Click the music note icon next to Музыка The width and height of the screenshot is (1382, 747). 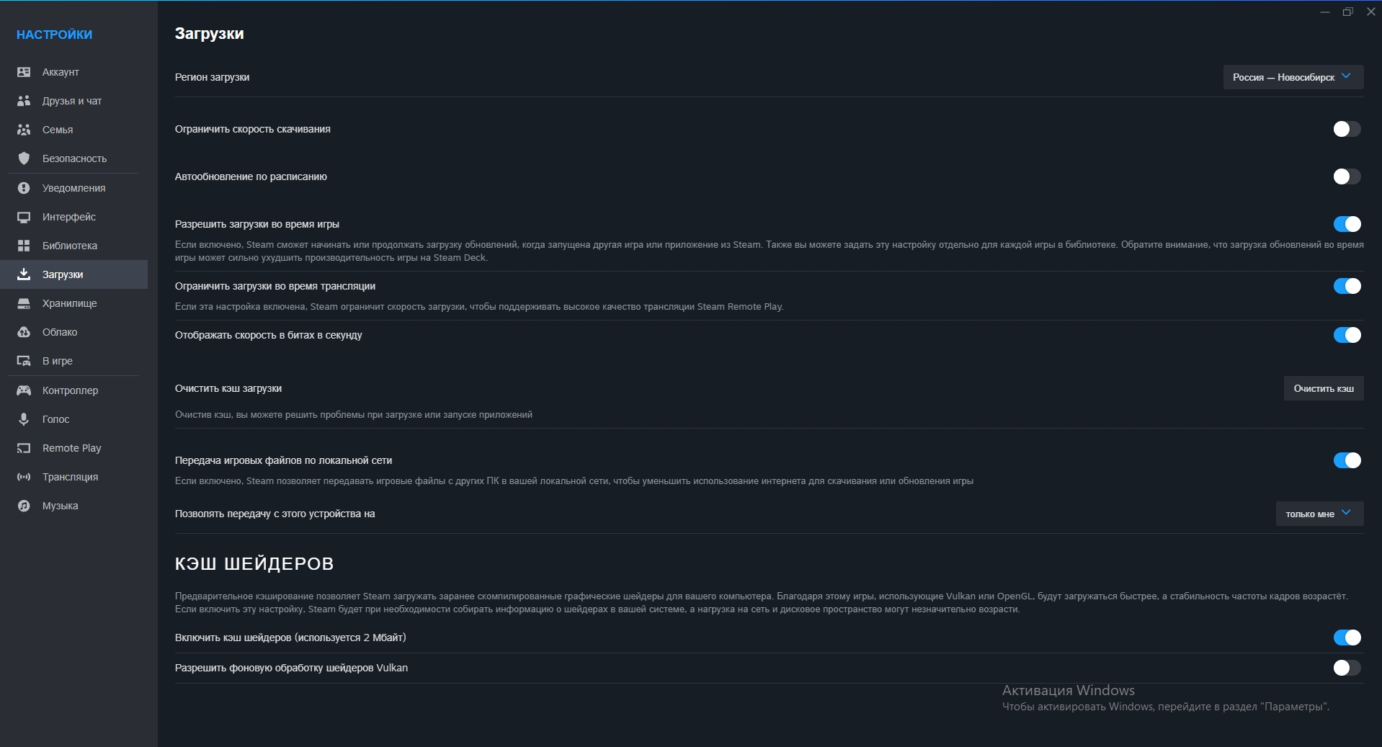point(24,506)
